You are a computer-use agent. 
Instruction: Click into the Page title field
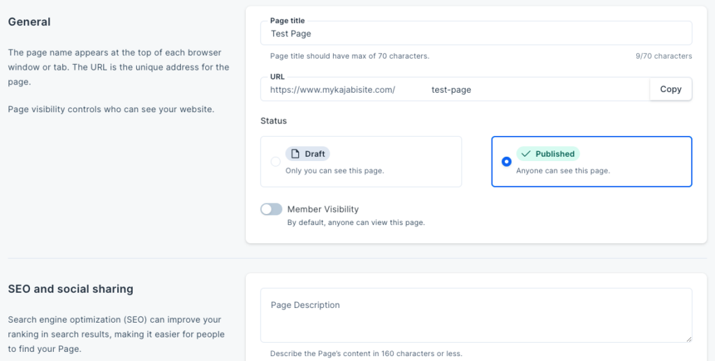click(476, 33)
